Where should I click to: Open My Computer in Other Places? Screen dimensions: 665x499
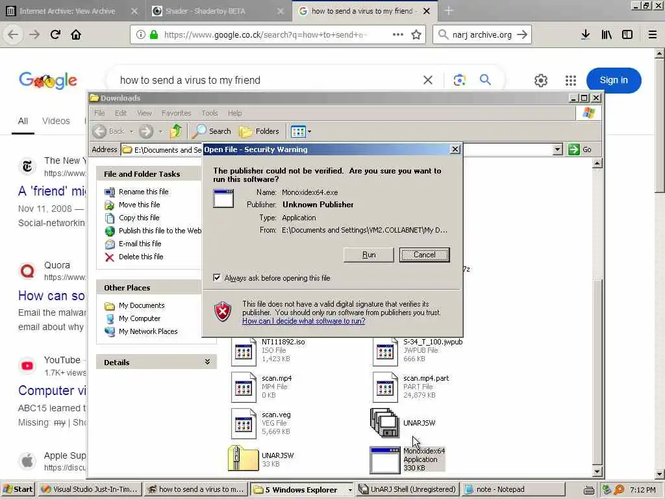click(x=139, y=318)
